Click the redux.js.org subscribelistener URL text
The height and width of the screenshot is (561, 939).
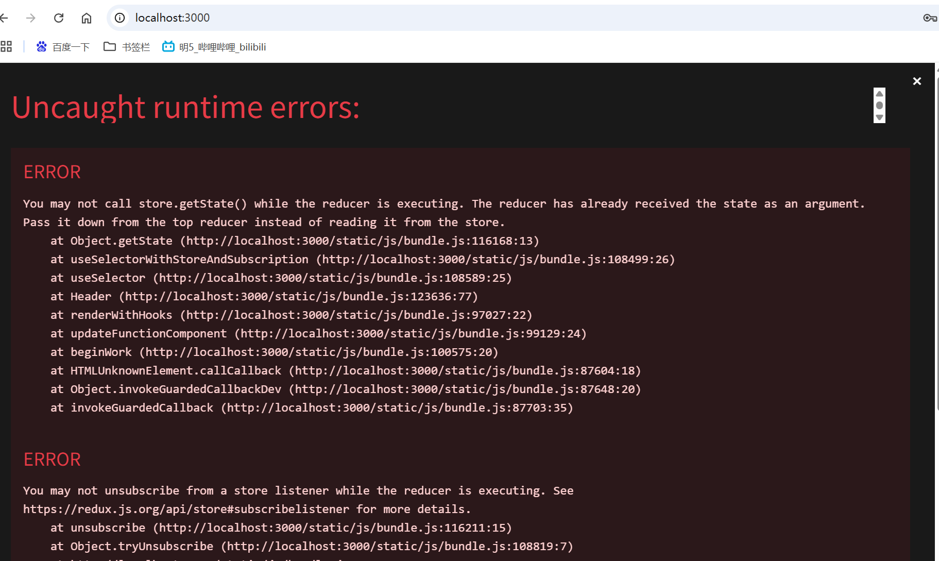point(186,509)
